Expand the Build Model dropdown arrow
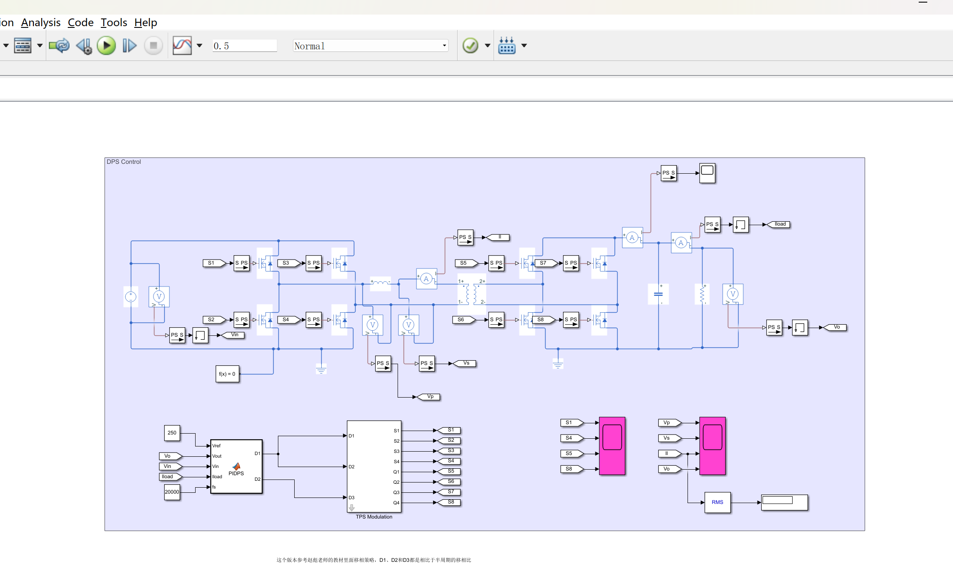Viewport: 953px width, 573px height. [x=524, y=45]
